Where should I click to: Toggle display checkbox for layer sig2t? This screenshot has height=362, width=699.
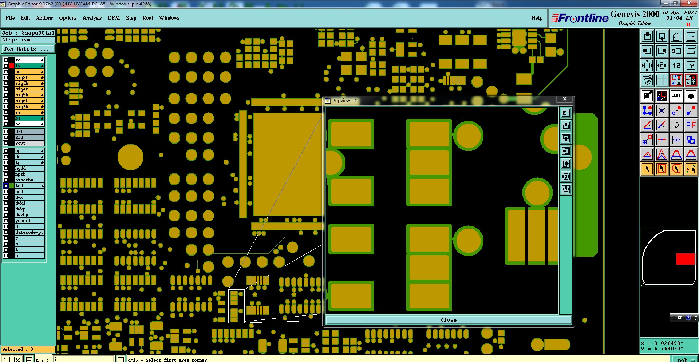tap(6, 77)
